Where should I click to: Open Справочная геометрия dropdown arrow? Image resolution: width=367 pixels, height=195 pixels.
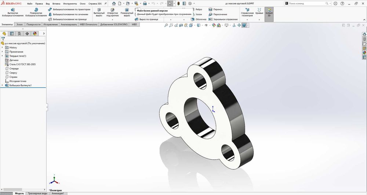click(x=247, y=20)
